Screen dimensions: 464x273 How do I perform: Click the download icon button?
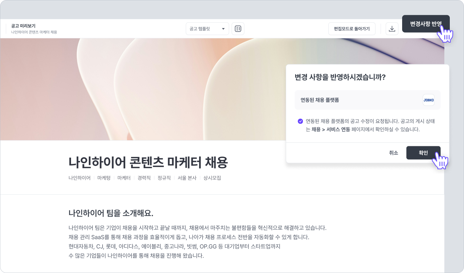click(x=392, y=29)
